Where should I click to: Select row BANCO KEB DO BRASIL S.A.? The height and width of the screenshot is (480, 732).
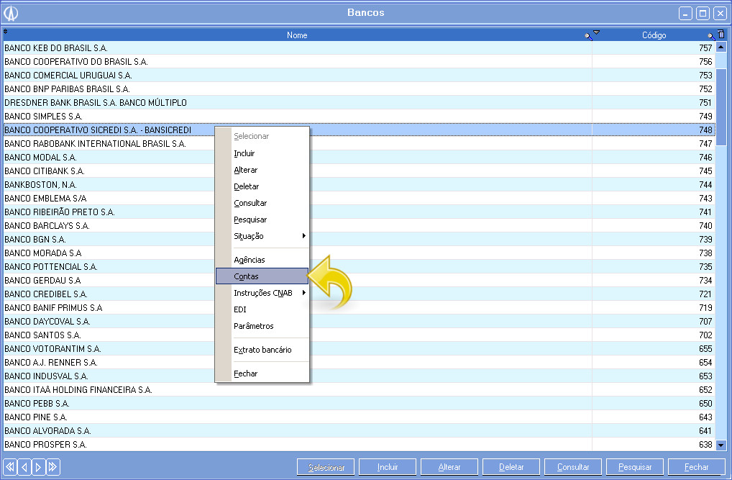(x=359, y=48)
